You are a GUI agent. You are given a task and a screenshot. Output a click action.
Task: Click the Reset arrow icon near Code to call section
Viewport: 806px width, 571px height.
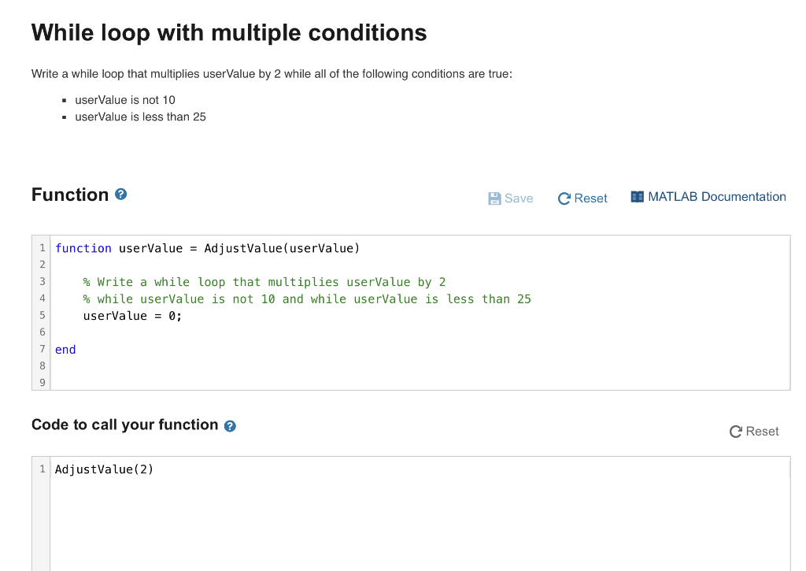[734, 432]
